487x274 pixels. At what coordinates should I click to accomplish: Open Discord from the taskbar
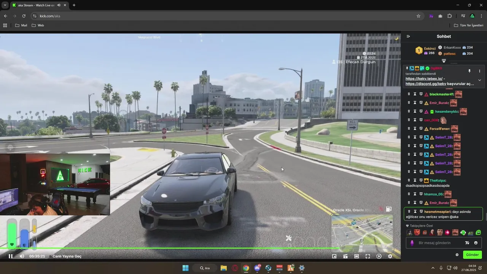[x=257, y=268]
